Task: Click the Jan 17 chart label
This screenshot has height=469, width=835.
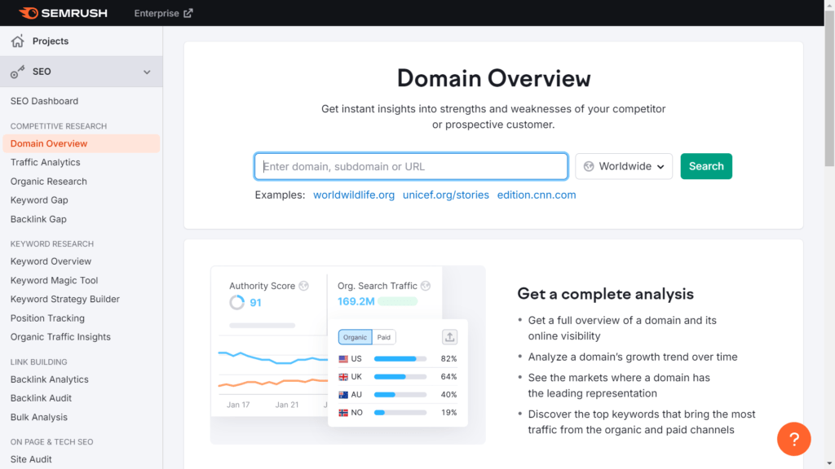Action: pos(238,405)
